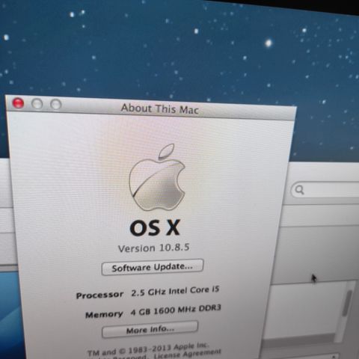Click the Software Update... button
The width and height of the screenshot is (359, 359).
(x=153, y=267)
